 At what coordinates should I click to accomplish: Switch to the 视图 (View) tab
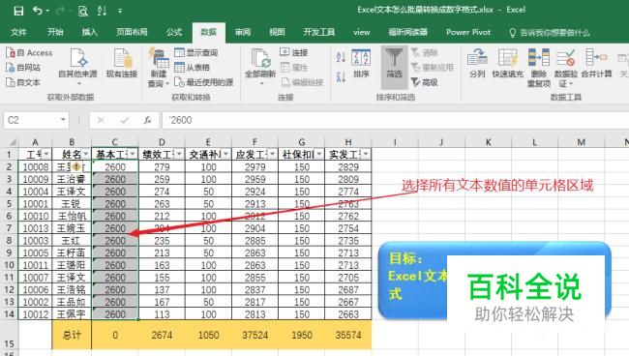coord(277,32)
